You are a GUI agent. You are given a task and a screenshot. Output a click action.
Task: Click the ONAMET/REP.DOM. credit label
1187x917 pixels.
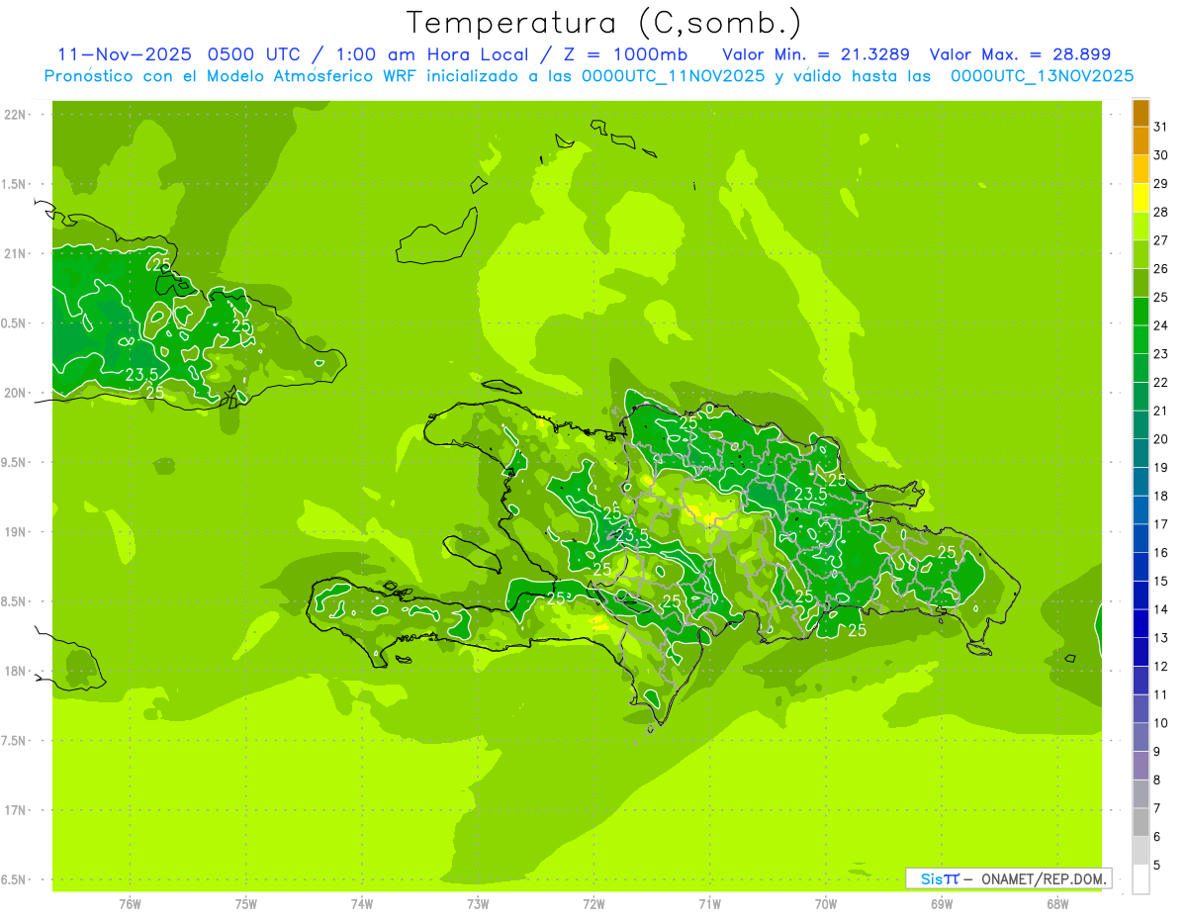pos(1043,878)
